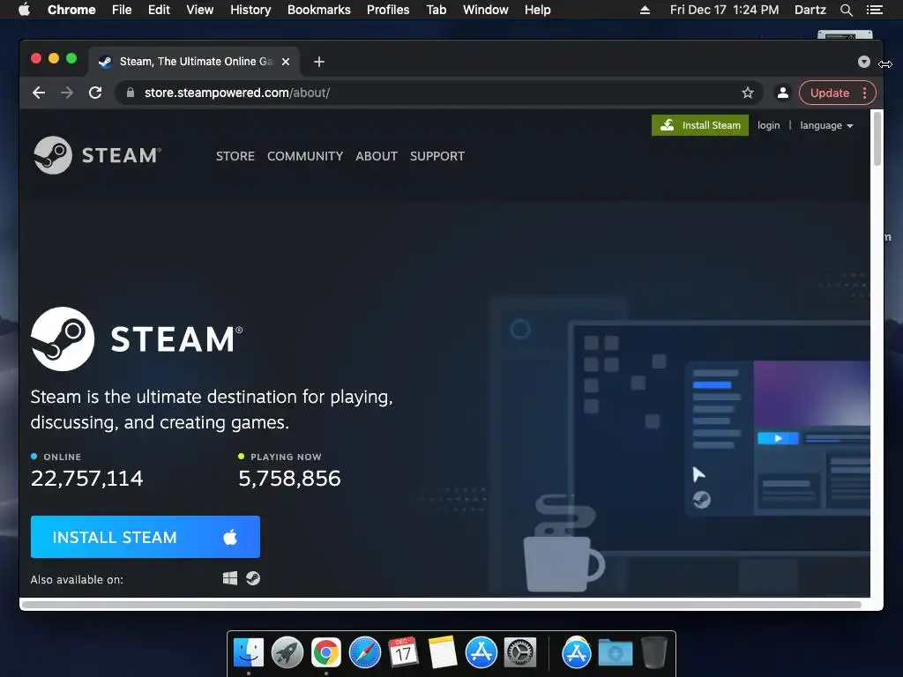This screenshot has width=903, height=677.
Task: Click the online count 22,757,114
Action: coord(87,479)
